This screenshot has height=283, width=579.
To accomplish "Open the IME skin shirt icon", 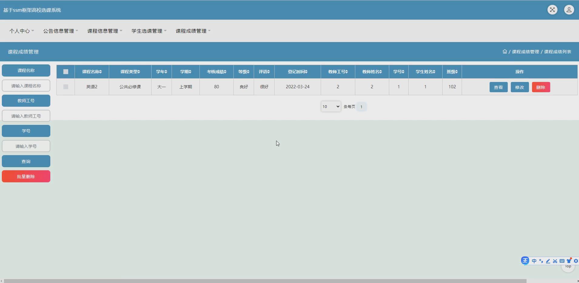I will (x=569, y=261).
